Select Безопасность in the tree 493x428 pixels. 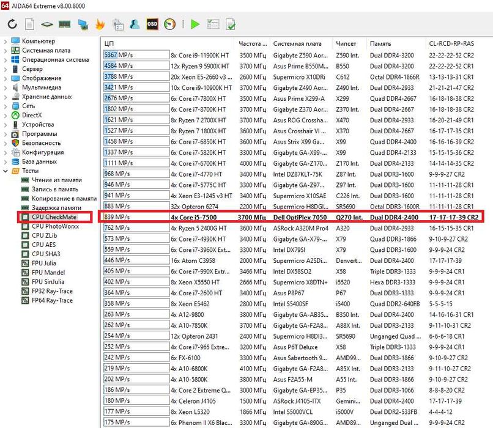(x=41, y=143)
